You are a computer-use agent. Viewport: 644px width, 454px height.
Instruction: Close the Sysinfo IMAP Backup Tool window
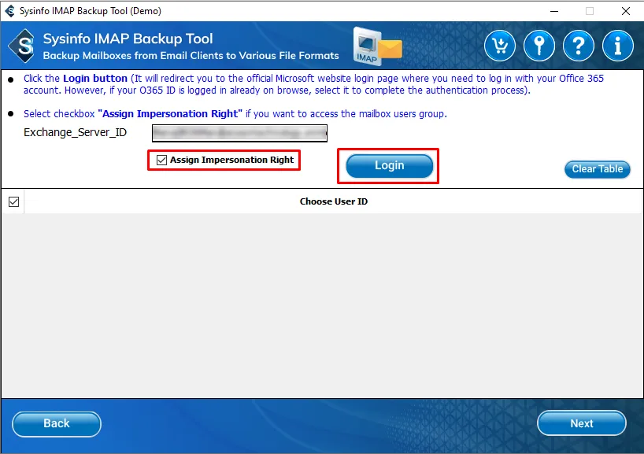[626, 11]
